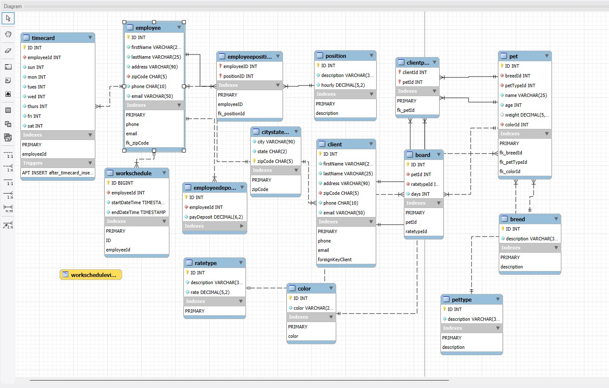609x388 pixels.
Task: Select the standard mouse pointer tool
Action: pyautogui.click(x=8, y=18)
